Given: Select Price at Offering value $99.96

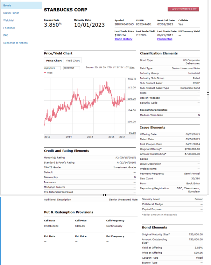Looking at the screenshot, I should (x=199, y=253).
